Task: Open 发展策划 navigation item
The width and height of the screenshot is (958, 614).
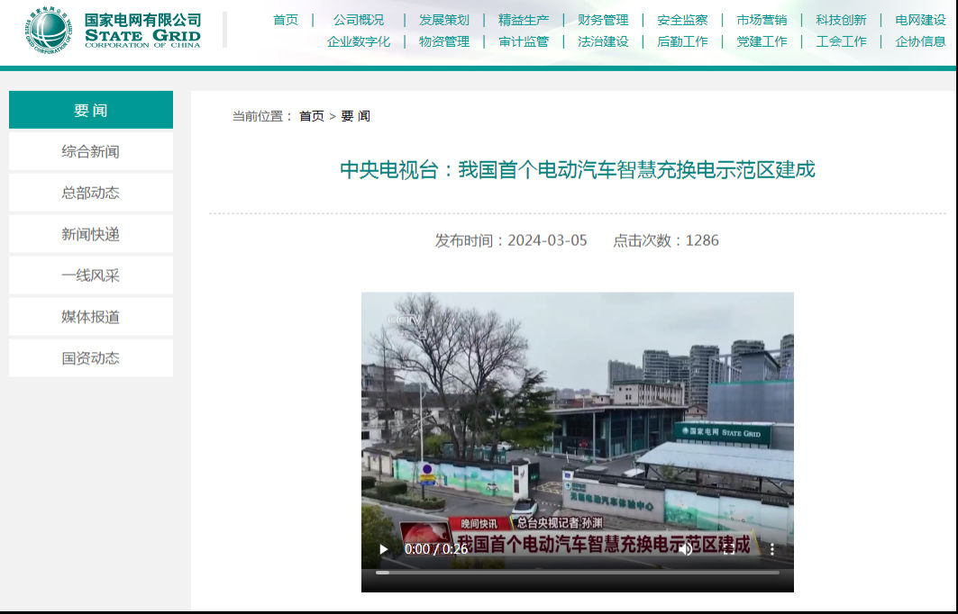Action: [x=444, y=20]
